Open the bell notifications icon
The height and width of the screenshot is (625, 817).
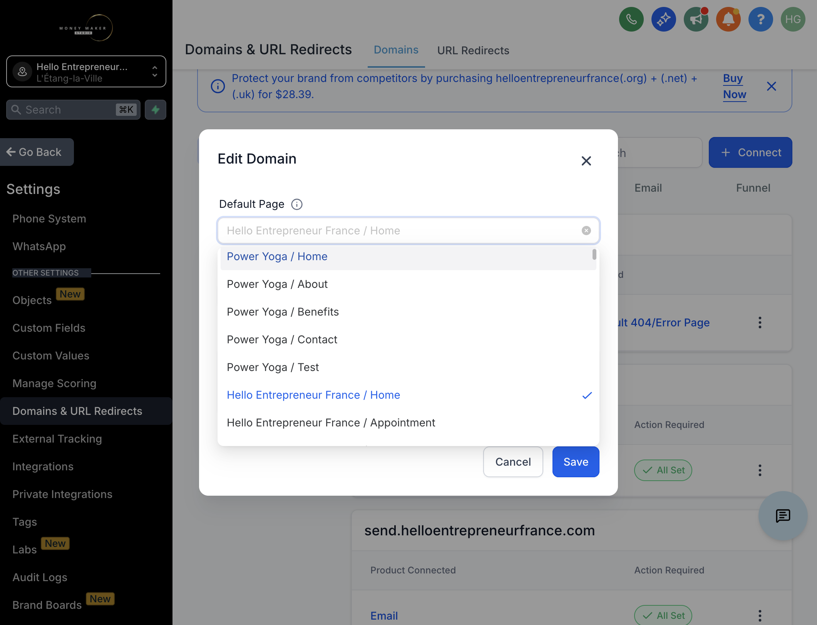728,19
